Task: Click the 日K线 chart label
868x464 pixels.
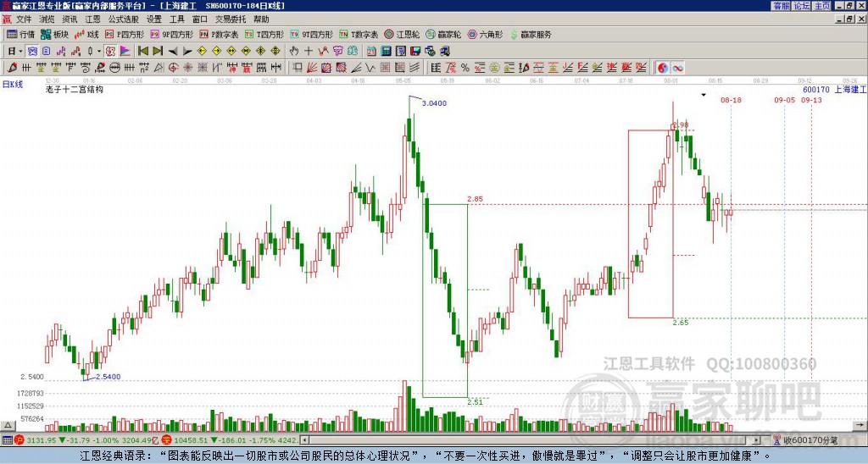Action: click(x=13, y=84)
